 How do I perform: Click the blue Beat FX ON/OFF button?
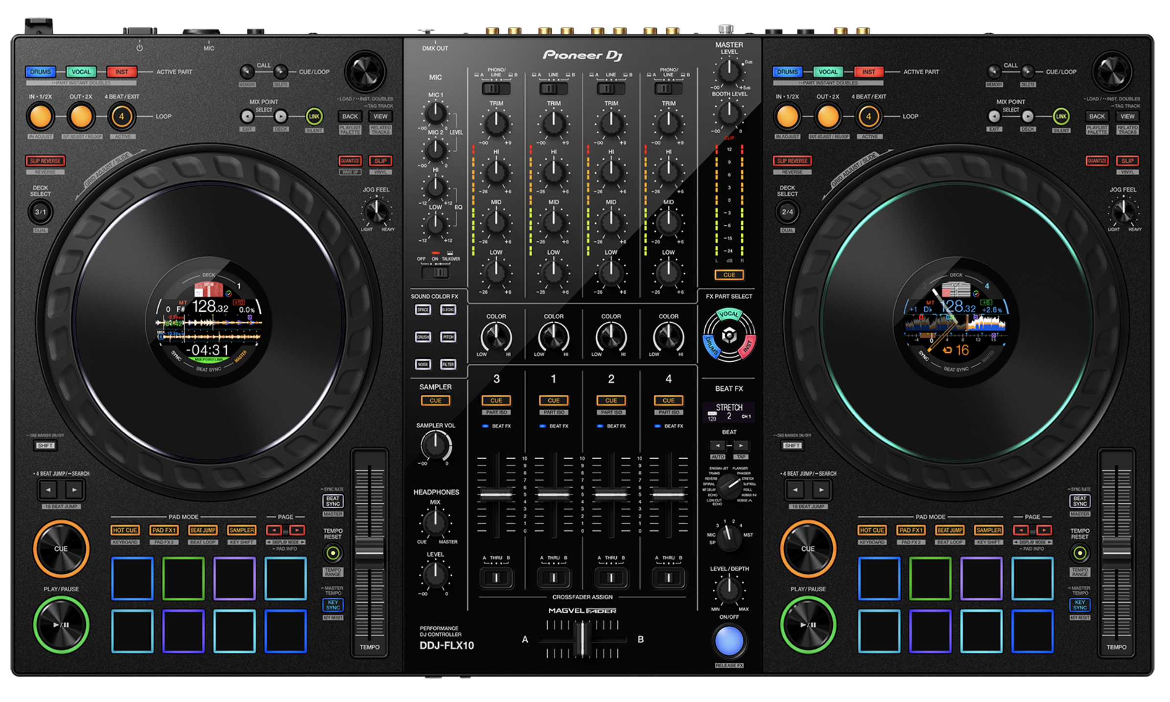coord(729,641)
